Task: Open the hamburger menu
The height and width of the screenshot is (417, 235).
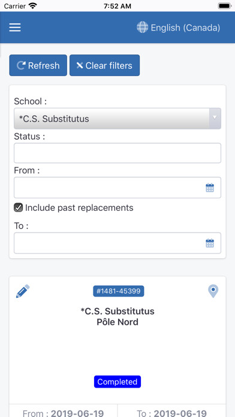Action: (15, 28)
